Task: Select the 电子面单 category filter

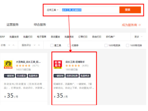Action: coord(41,37)
